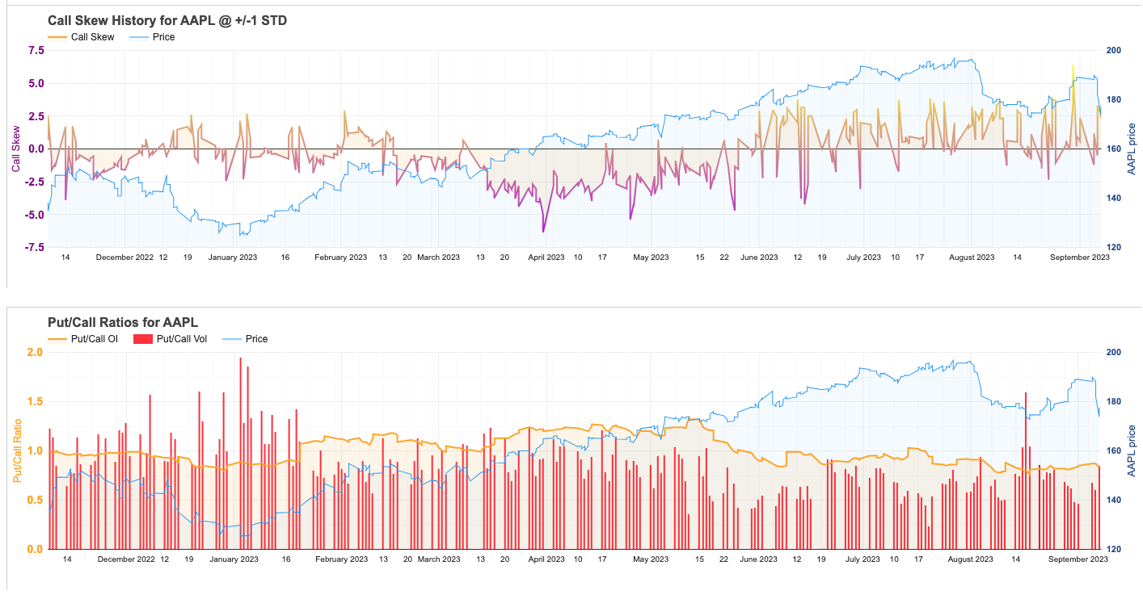
Task: Toggle the Put/Call OI legend series
Action: pyautogui.click(x=82, y=339)
